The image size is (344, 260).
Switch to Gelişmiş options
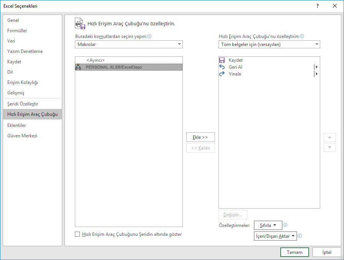tap(33, 92)
